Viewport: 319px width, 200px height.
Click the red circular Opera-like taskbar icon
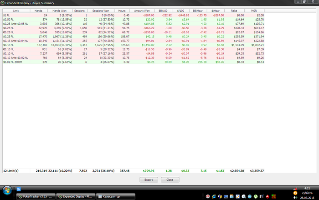208,196
